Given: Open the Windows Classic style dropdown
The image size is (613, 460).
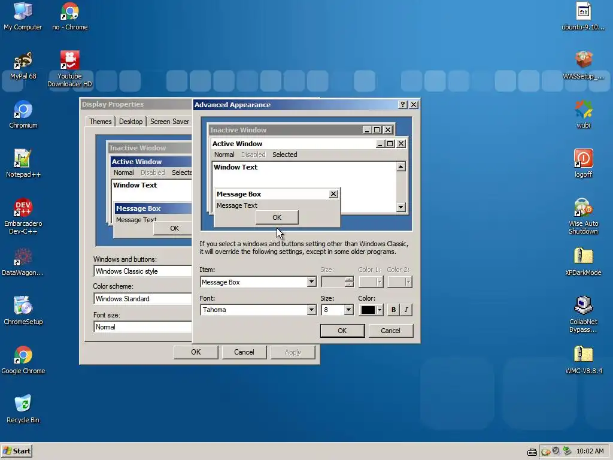Looking at the screenshot, I should (142, 271).
